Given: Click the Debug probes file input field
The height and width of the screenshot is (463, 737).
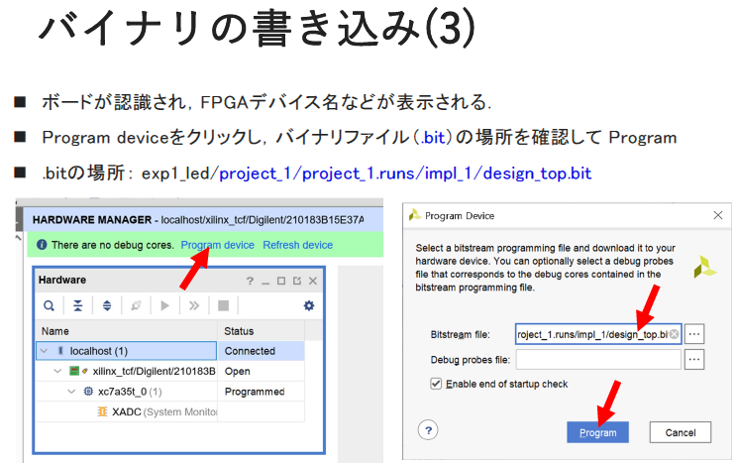Looking at the screenshot, I should click(597, 359).
